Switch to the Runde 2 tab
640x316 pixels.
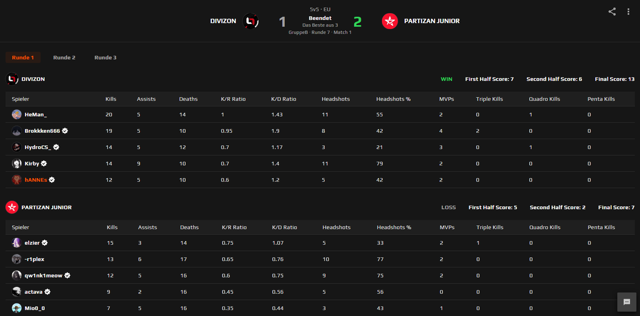point(64,58)
